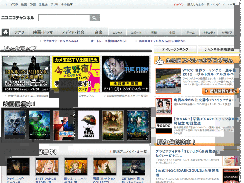
Task: Open the 静画 top menu link
Action: [x=33, y=5]
